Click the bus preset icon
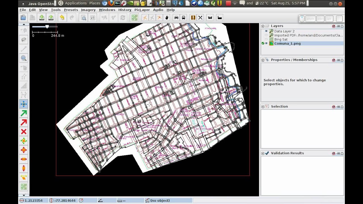The width and height of the screenshot is (363, 204). (x=183, y=18)
